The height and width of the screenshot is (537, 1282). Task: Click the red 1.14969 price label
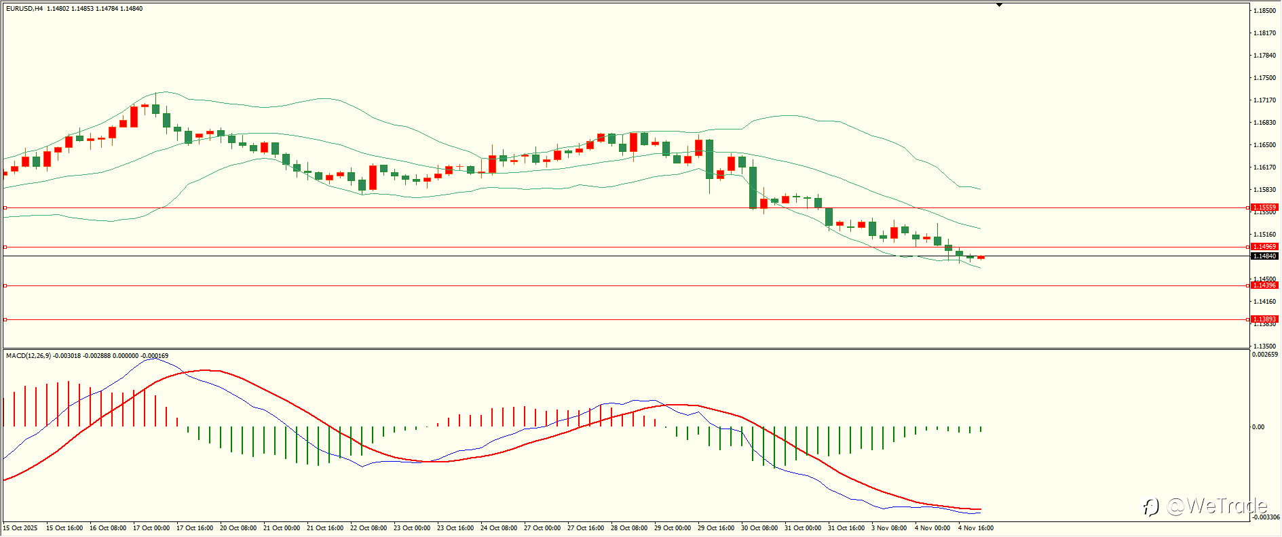click(x=1264, y=247)
